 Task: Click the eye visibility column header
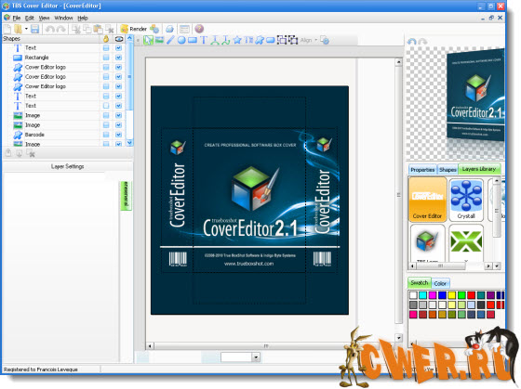pyautogui.click(x=119, y=39)
